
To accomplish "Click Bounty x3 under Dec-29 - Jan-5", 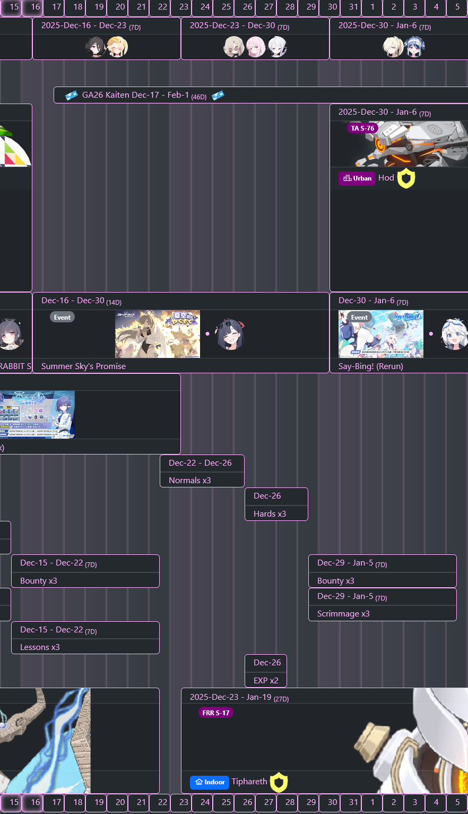I will click(x=336, y=581).
